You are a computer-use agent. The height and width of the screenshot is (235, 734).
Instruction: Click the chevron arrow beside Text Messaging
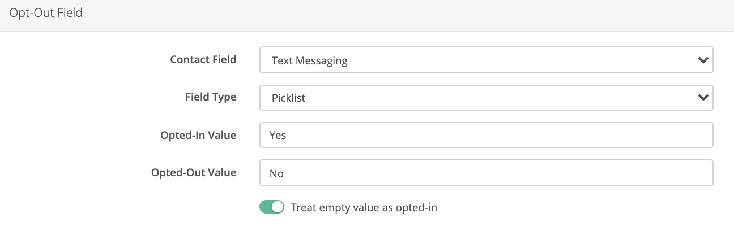[x=703, y=60]
